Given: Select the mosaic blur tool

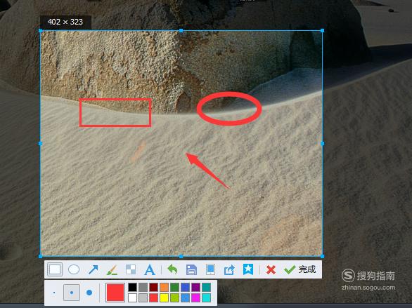Looking at the screenshot, I should point(131,269).
